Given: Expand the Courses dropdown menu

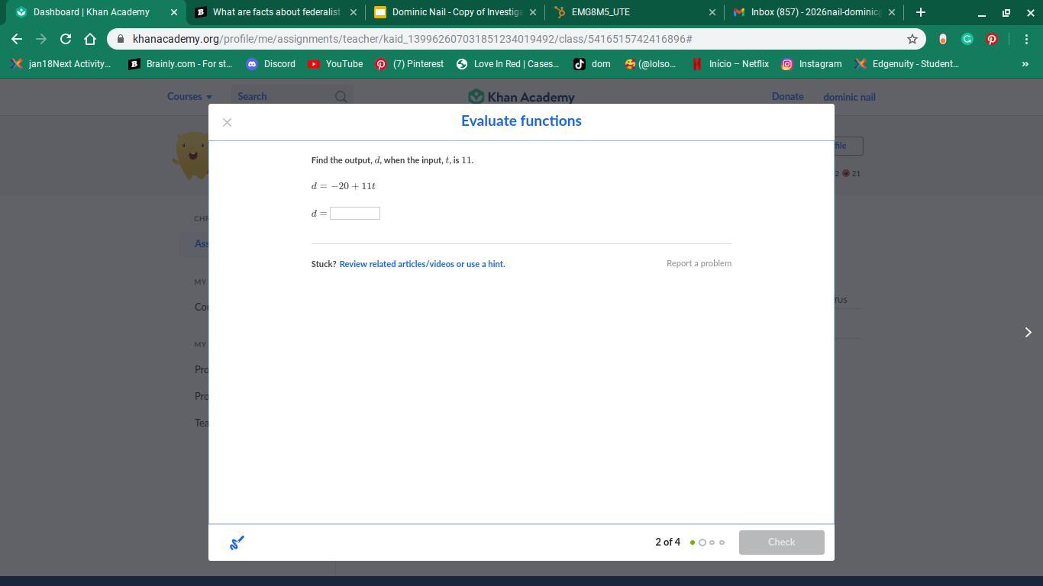Looking at the screenshot, I should tap(189, 97).
